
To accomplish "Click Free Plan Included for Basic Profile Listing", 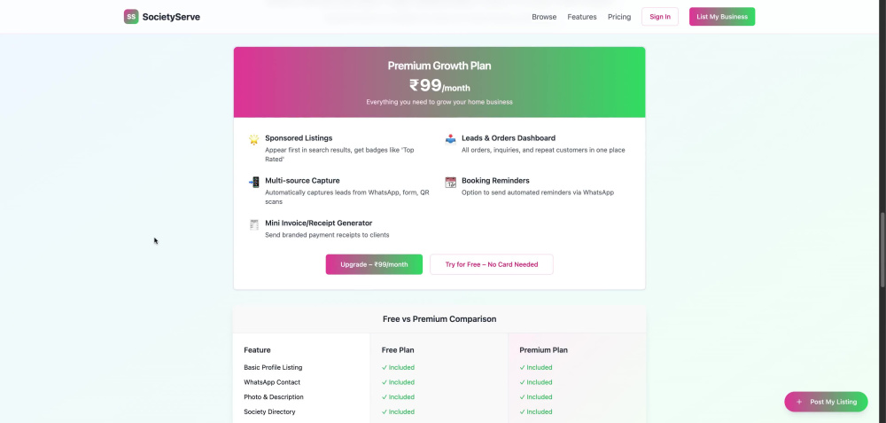I will pyautogui.click(x=398, y=368).
